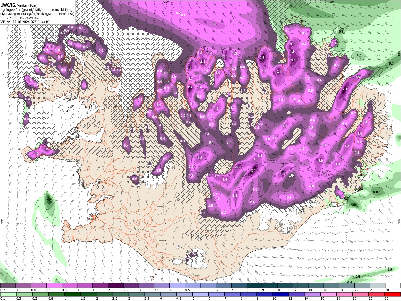Select the '30' label in the upper scale
Screen dimensions: 401x301
(387, 290)
